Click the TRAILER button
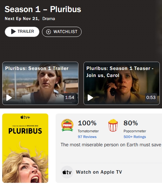This screenshot has height=187, width=162. coord(22,32)
